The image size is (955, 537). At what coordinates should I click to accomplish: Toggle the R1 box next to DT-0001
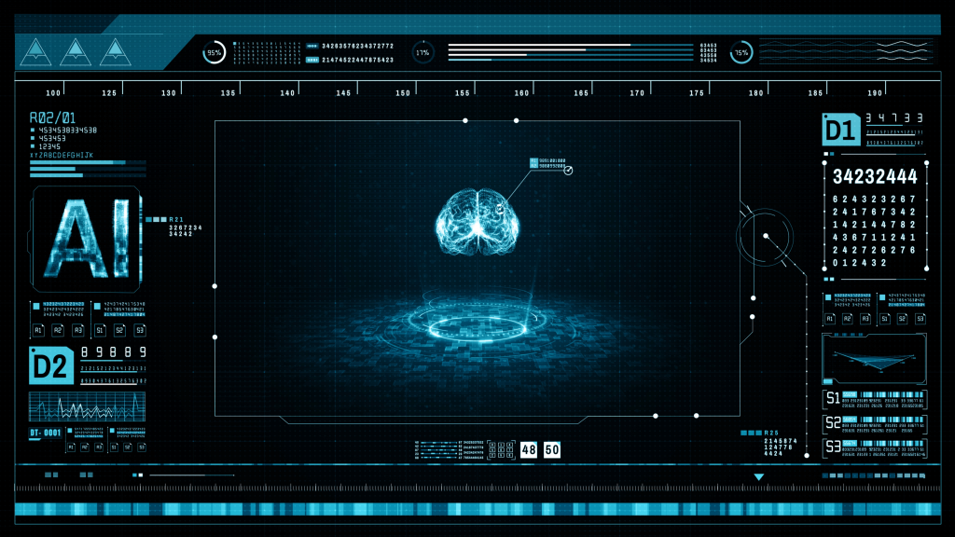coord(71,447)
